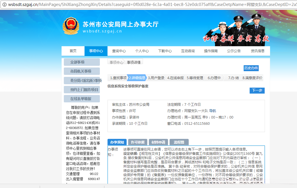
Task: Open the 查询中心 menu item
Action: pos(119,51)
